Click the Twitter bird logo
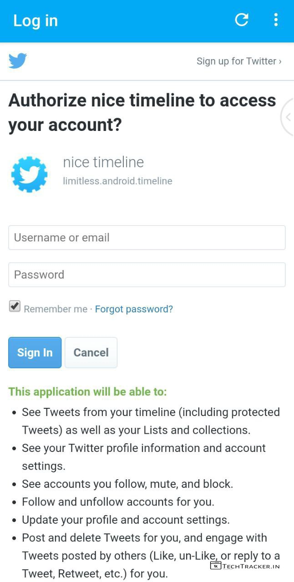 pyautogui.click(x=18, y=61)
